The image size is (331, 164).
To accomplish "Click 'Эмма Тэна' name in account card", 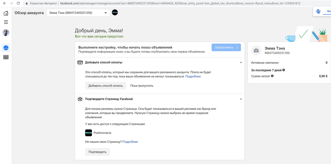I will click(275, 48).
